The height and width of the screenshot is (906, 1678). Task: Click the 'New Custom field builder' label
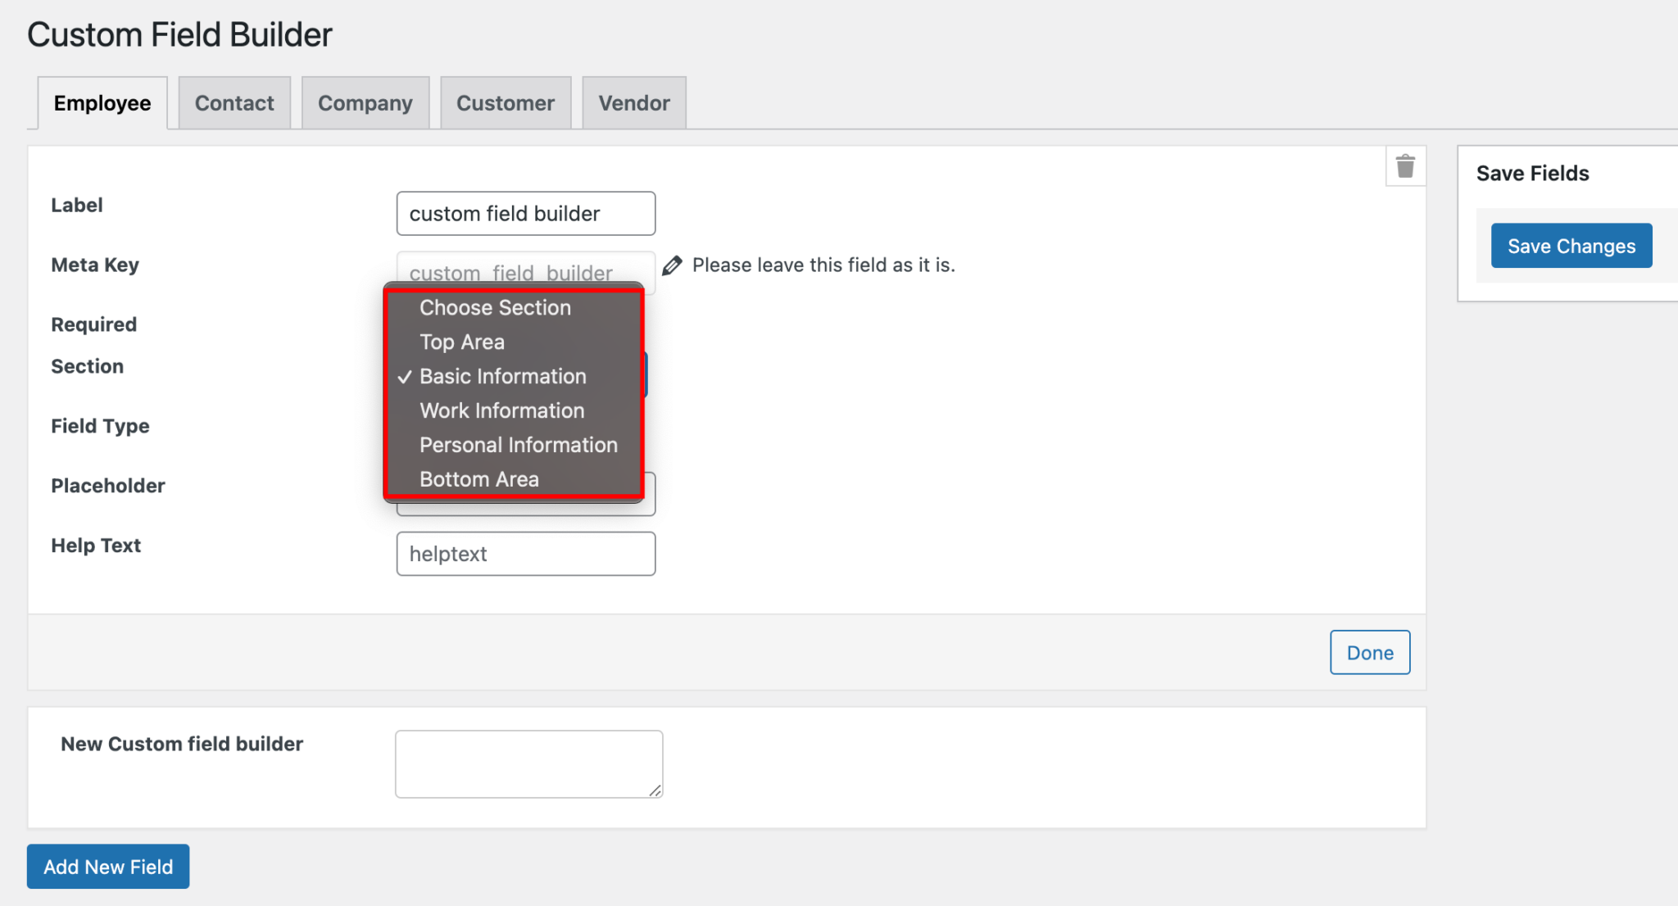click(x=182, y=744)
